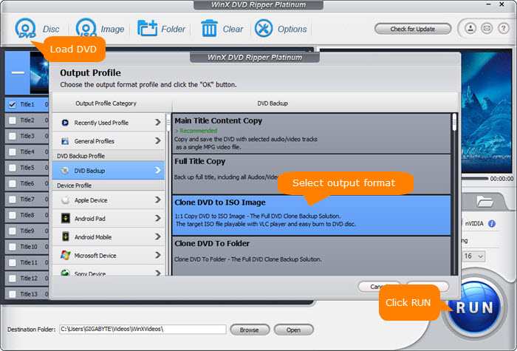Click the Clear trash can icon
Image resolution: width=517 pixels, height=351 pixels.
pos(209,30)
